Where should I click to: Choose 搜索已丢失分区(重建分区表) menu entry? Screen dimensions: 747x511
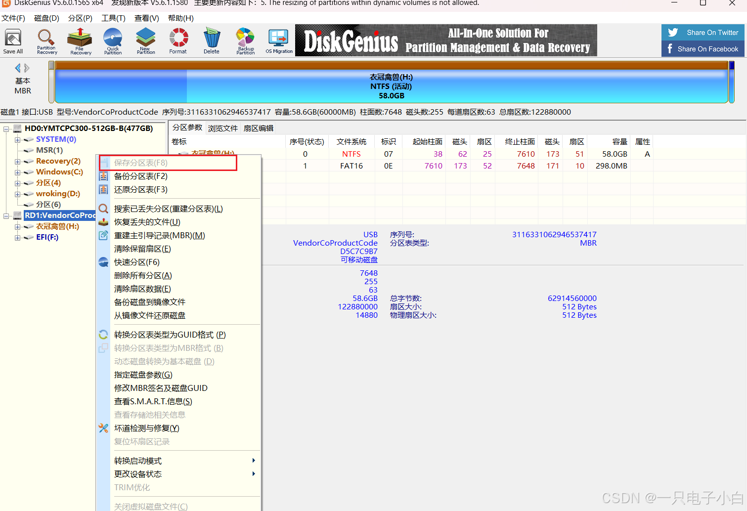click(178, 209)
